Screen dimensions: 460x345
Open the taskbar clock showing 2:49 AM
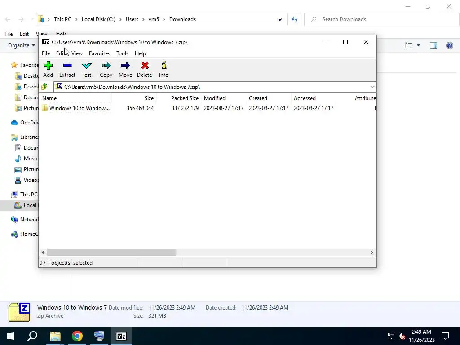click(x=421, y=336)
